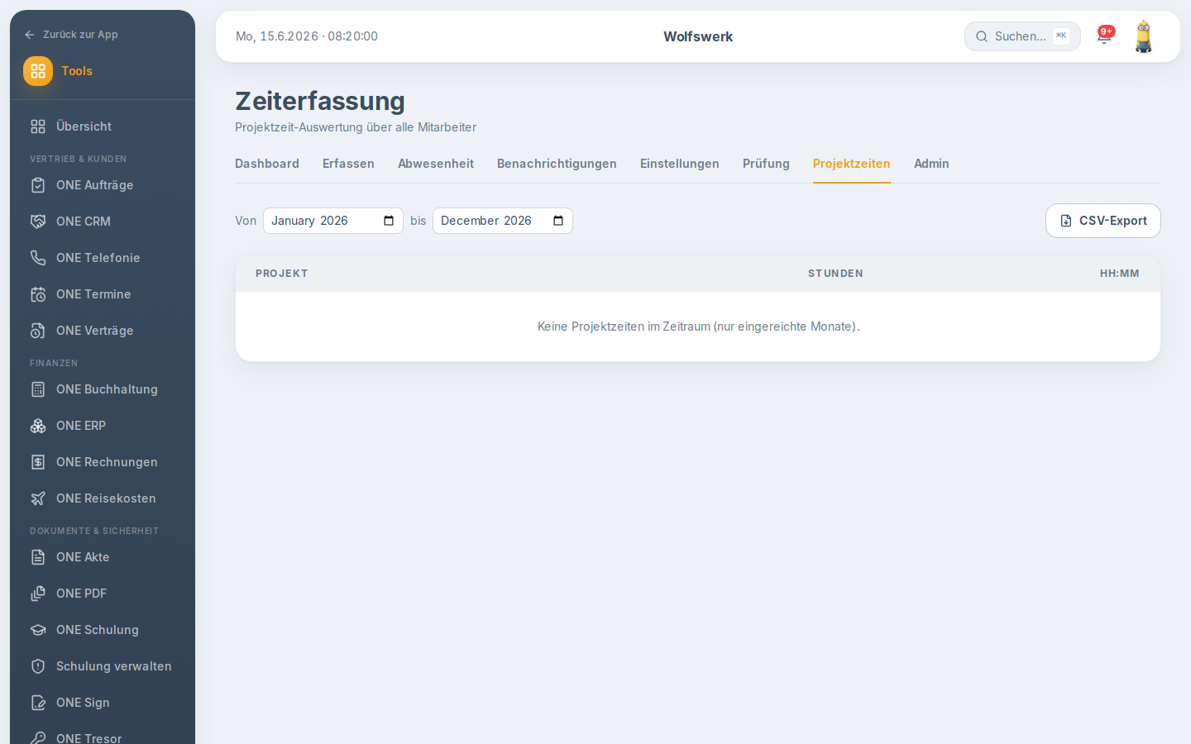Click the Übersicht dashboard icon

click(38, 126)
